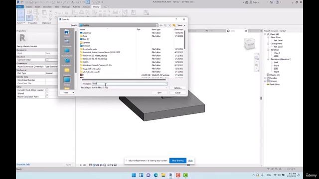
Task: Open the steering wheel in navigation bar
Action: coord(257,58)
